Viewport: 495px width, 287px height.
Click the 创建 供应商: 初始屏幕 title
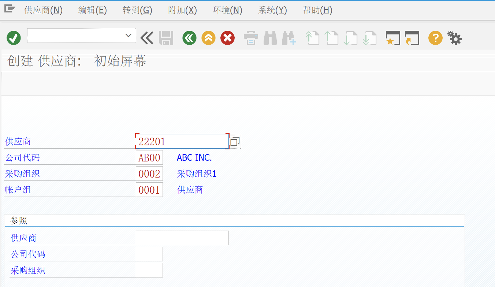click(77, 61)
